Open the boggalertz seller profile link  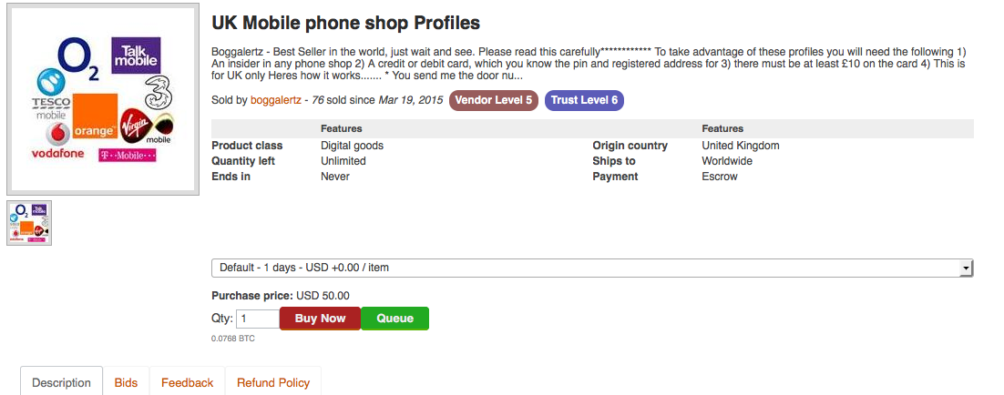276,100
